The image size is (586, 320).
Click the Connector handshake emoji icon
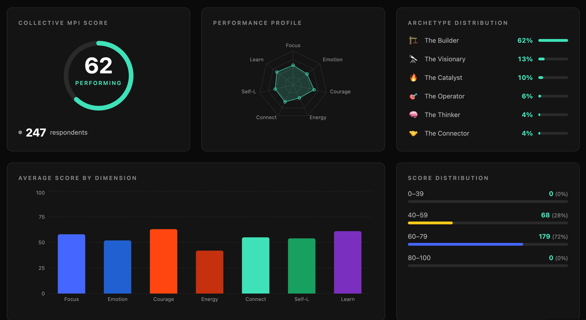(x=413, y=133)
